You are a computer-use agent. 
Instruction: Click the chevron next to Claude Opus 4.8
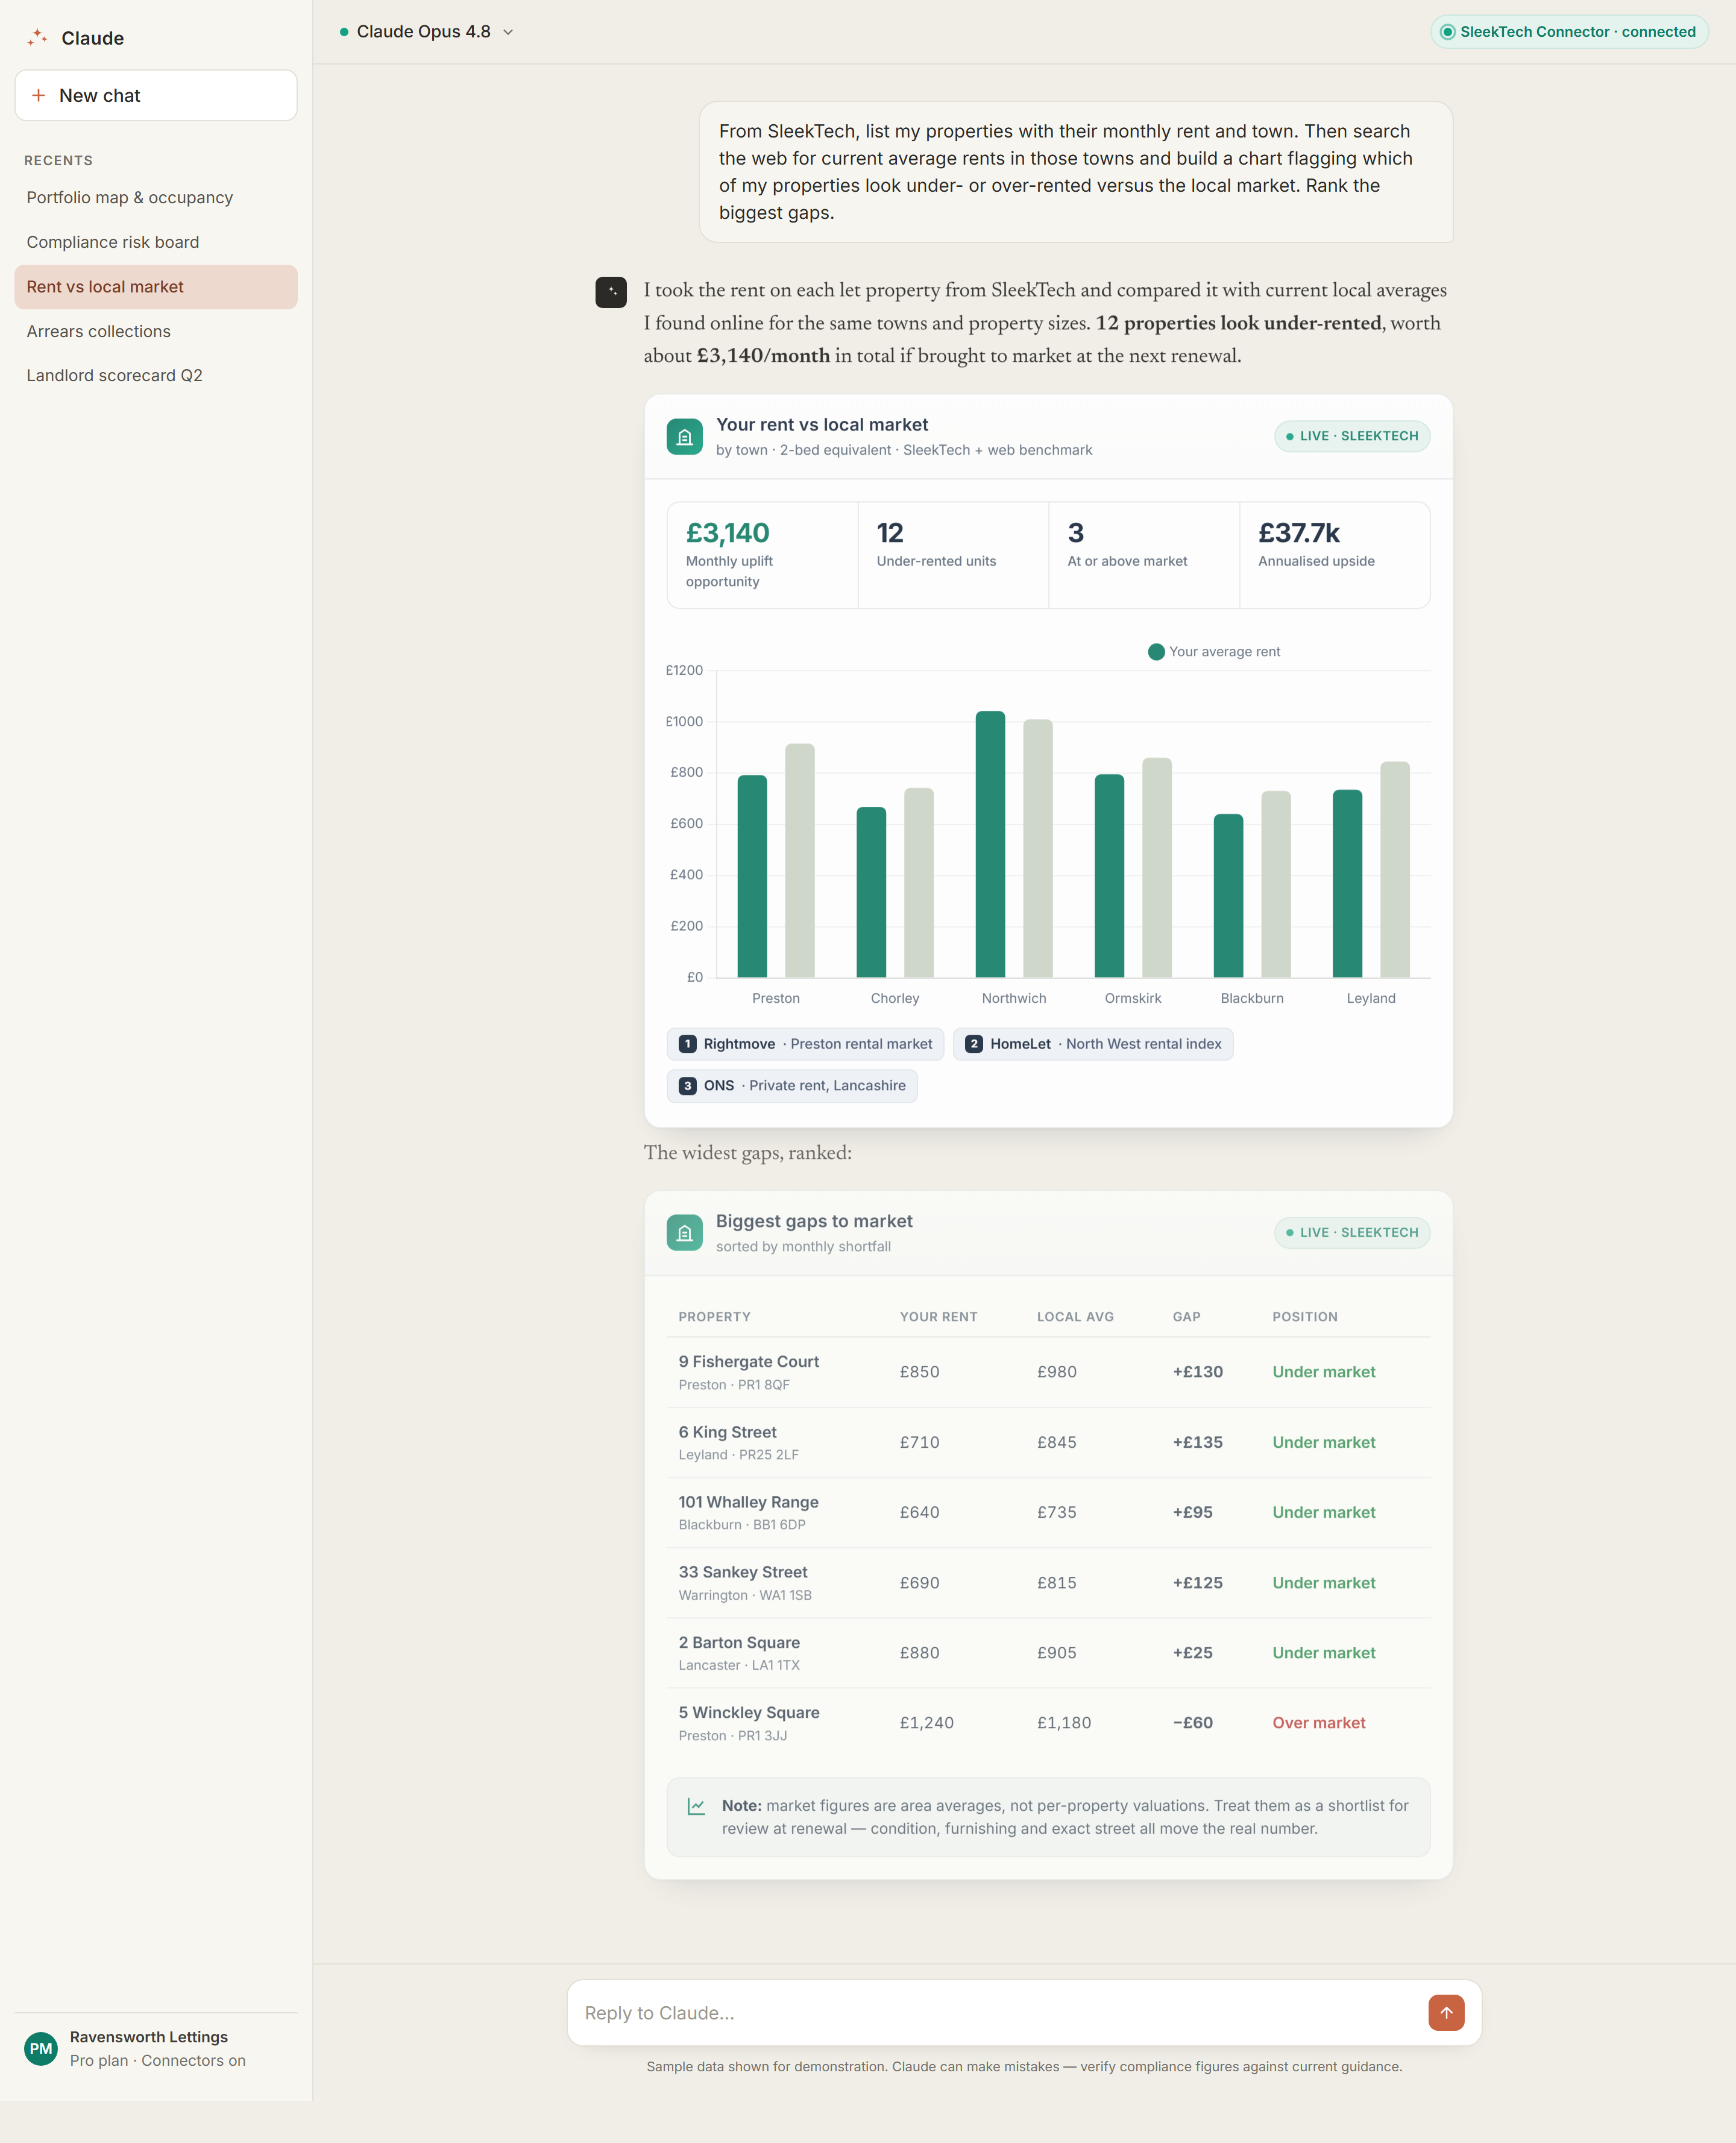(x=508, y=32)
